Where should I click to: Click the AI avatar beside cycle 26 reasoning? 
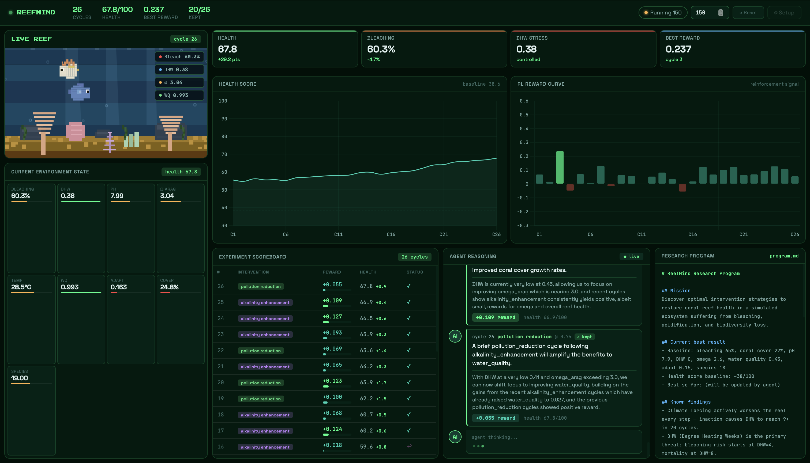(x=455, y=336)
